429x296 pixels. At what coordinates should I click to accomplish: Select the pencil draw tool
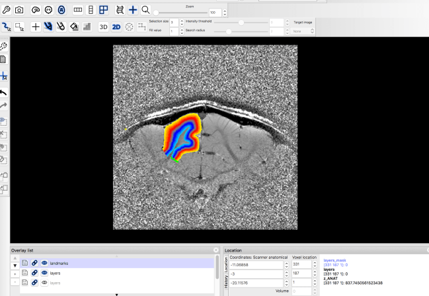pos(48,27)
